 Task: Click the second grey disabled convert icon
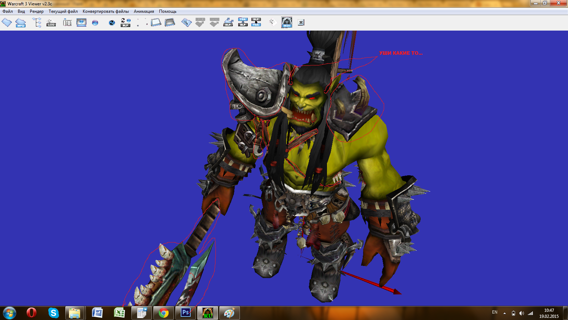214,22
